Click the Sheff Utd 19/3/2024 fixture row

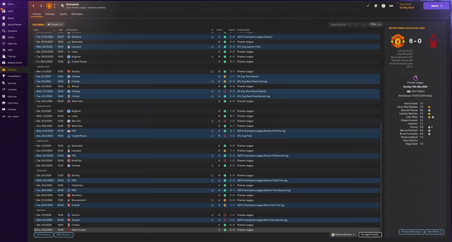coord(207,160)
